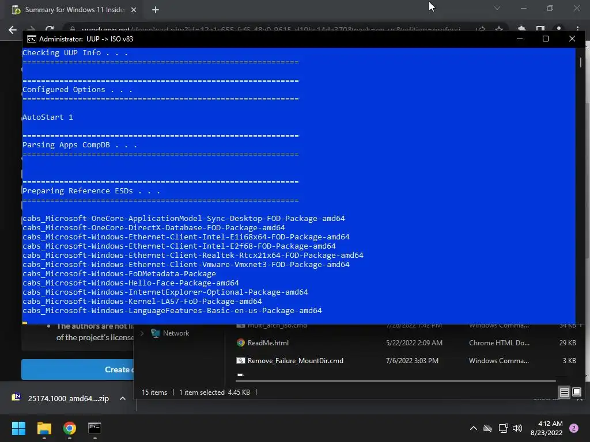Click the 15 items status text
590x442 pixels.
click(x=154, y=393)
